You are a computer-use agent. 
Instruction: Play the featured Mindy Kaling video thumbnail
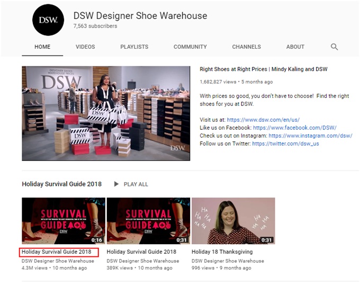tap(106, 113)
